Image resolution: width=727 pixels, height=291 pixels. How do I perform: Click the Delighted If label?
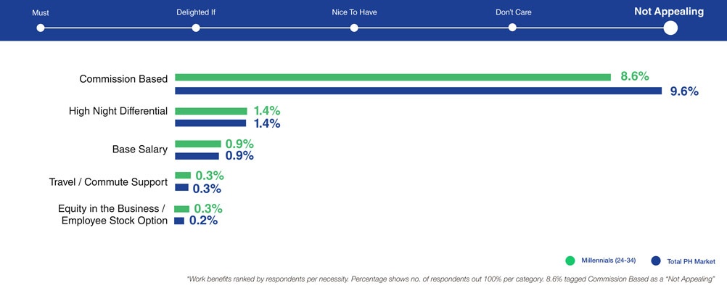click(196, 12)
